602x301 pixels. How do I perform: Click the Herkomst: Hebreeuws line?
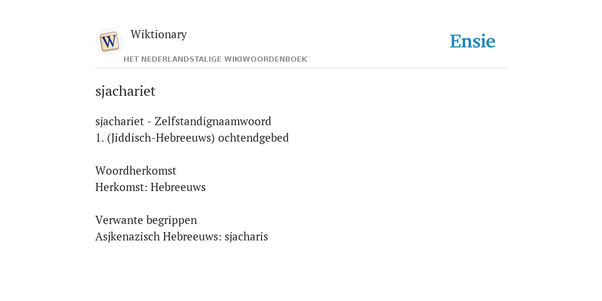(150, 188)
